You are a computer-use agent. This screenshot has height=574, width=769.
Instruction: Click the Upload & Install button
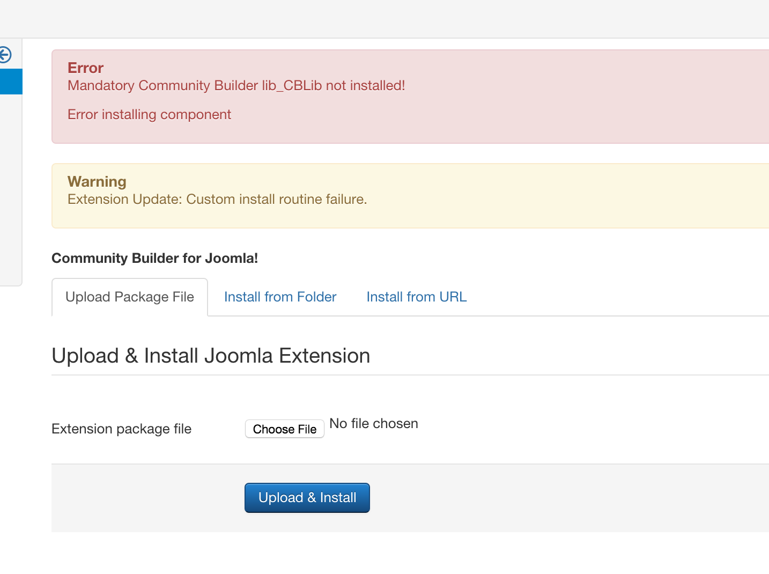tap(307, 498)
